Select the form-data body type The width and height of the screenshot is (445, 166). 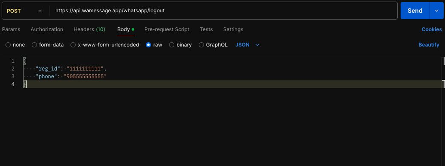pos(48,45)
